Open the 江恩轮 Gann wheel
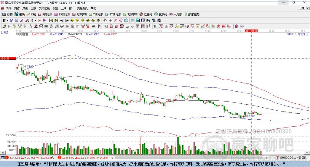The height and width of the screenshot is (167, 310). pyautogui.click(x=146, y=14)
